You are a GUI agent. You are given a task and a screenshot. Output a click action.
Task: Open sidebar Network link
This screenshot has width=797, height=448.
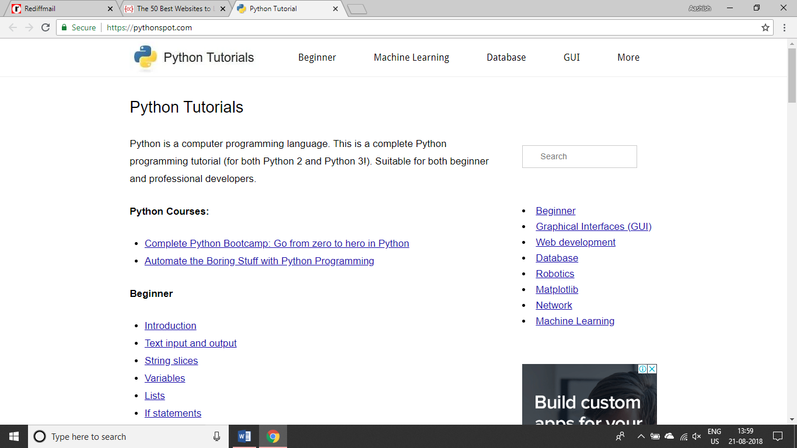[554, 305]
